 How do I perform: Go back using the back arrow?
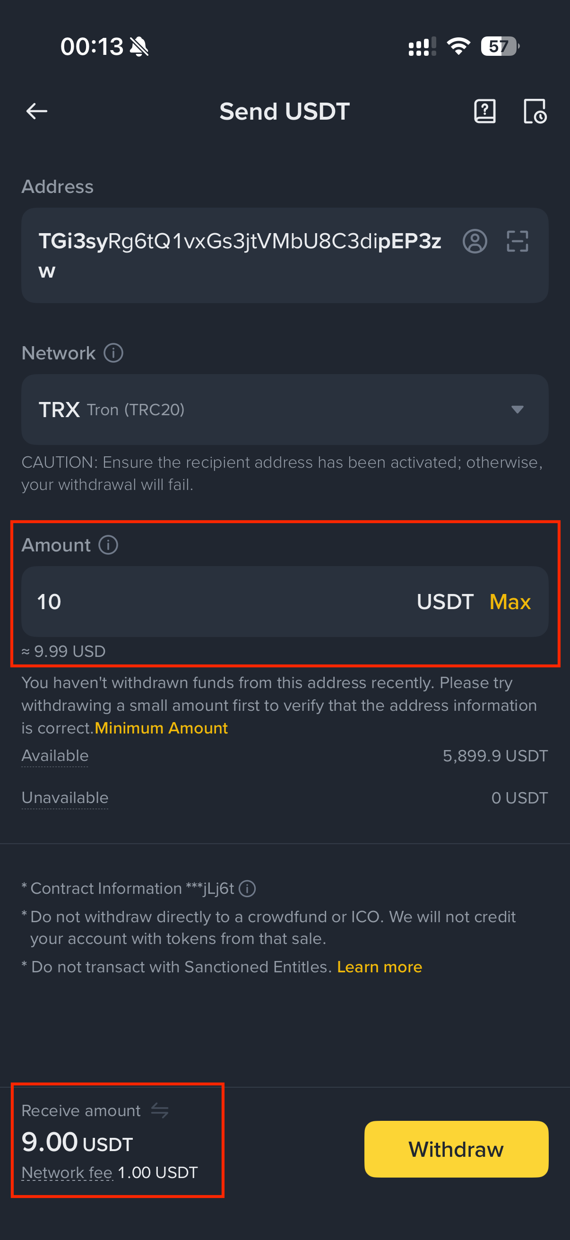(36, 111)
